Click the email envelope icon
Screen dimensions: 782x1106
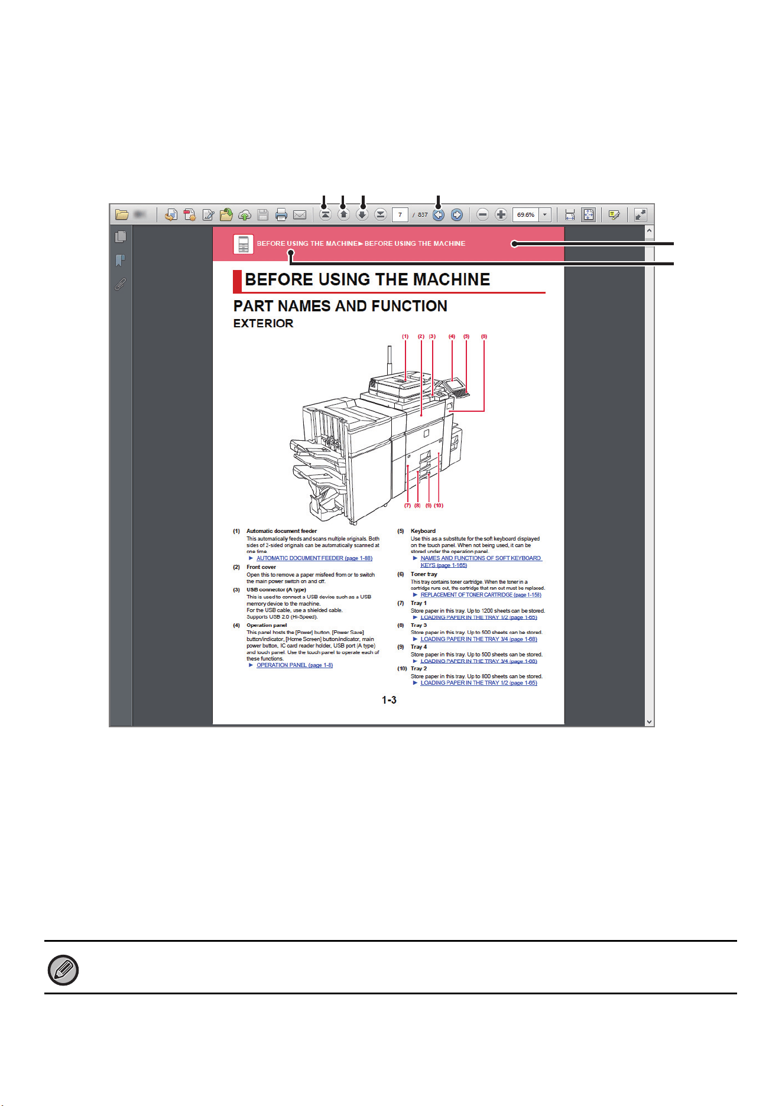pyautogui.click(x=300, y=215)
